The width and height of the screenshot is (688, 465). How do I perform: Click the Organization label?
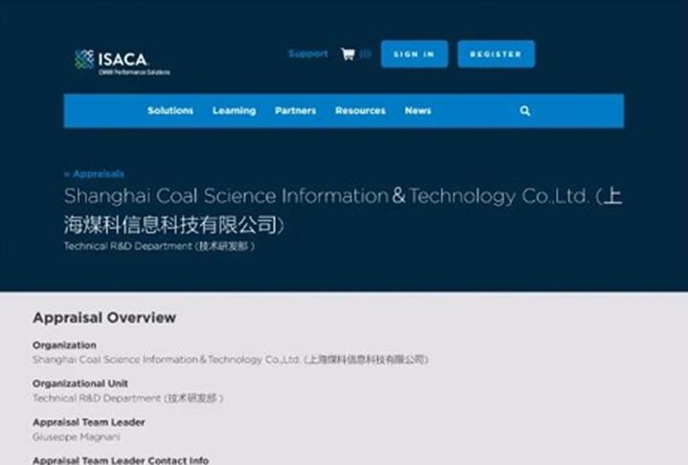point(64,345)
